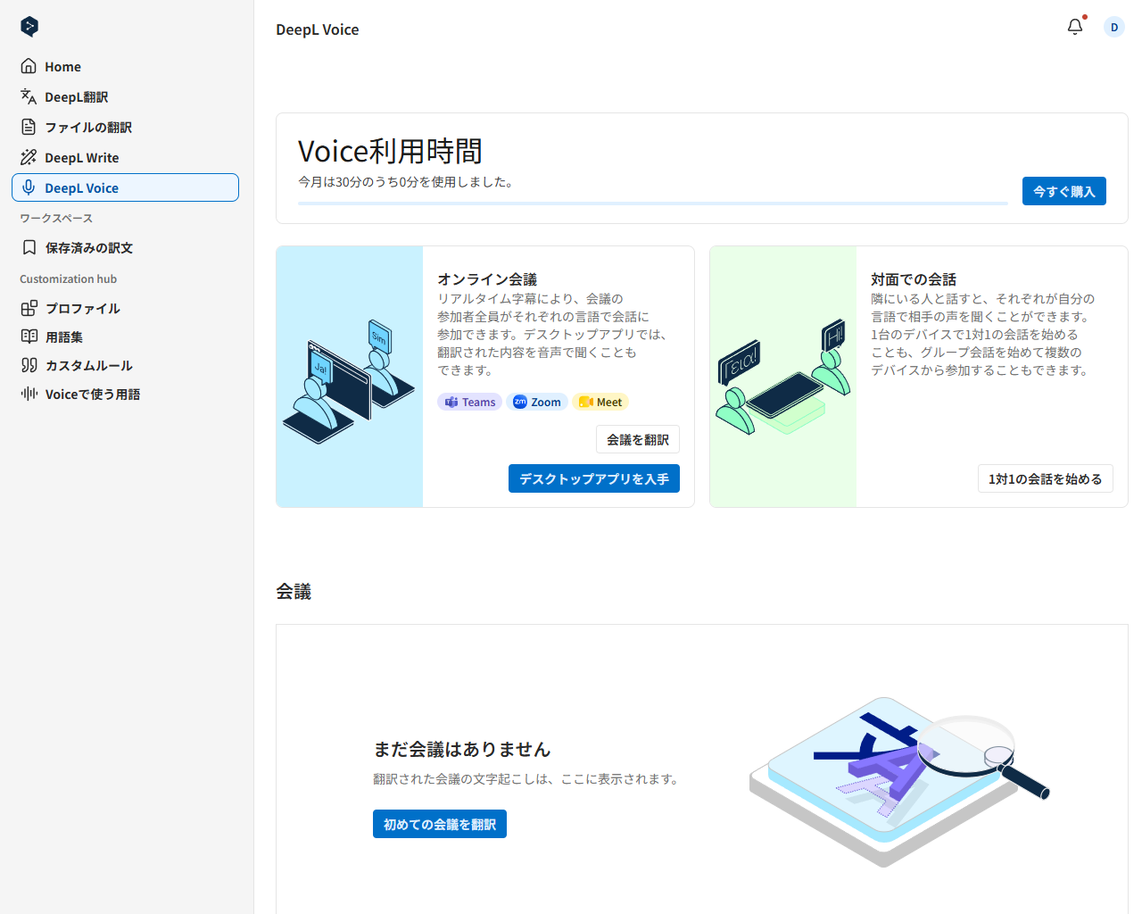Click the Voice usage progress bar
The image size is (1142, 914).
[653, 204]
